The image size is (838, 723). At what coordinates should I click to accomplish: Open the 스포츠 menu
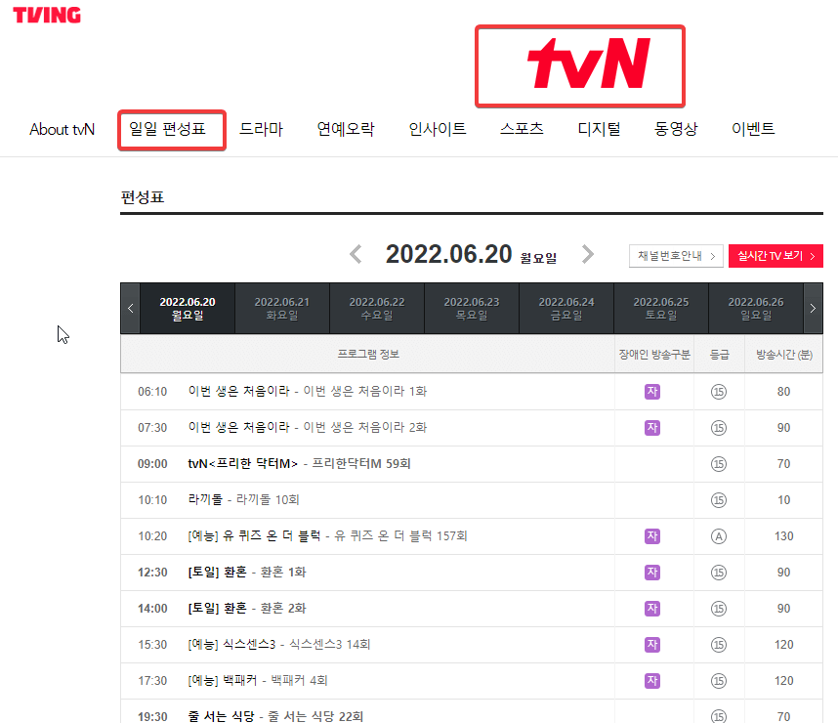pos(522,129)
